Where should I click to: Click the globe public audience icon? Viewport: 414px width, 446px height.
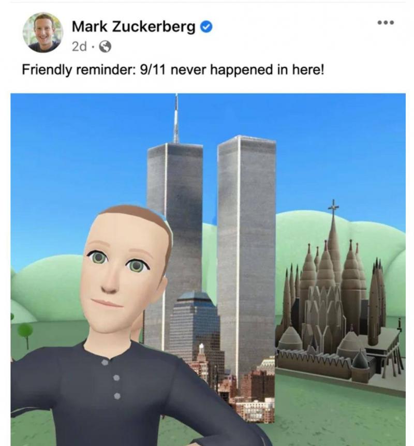pyautogui.click(x=105, y=47)
